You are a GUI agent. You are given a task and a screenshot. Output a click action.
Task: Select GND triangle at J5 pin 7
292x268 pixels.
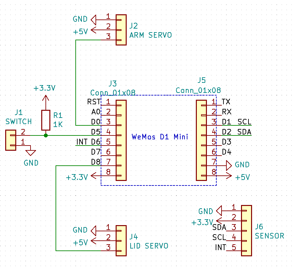tap(229, 165)
